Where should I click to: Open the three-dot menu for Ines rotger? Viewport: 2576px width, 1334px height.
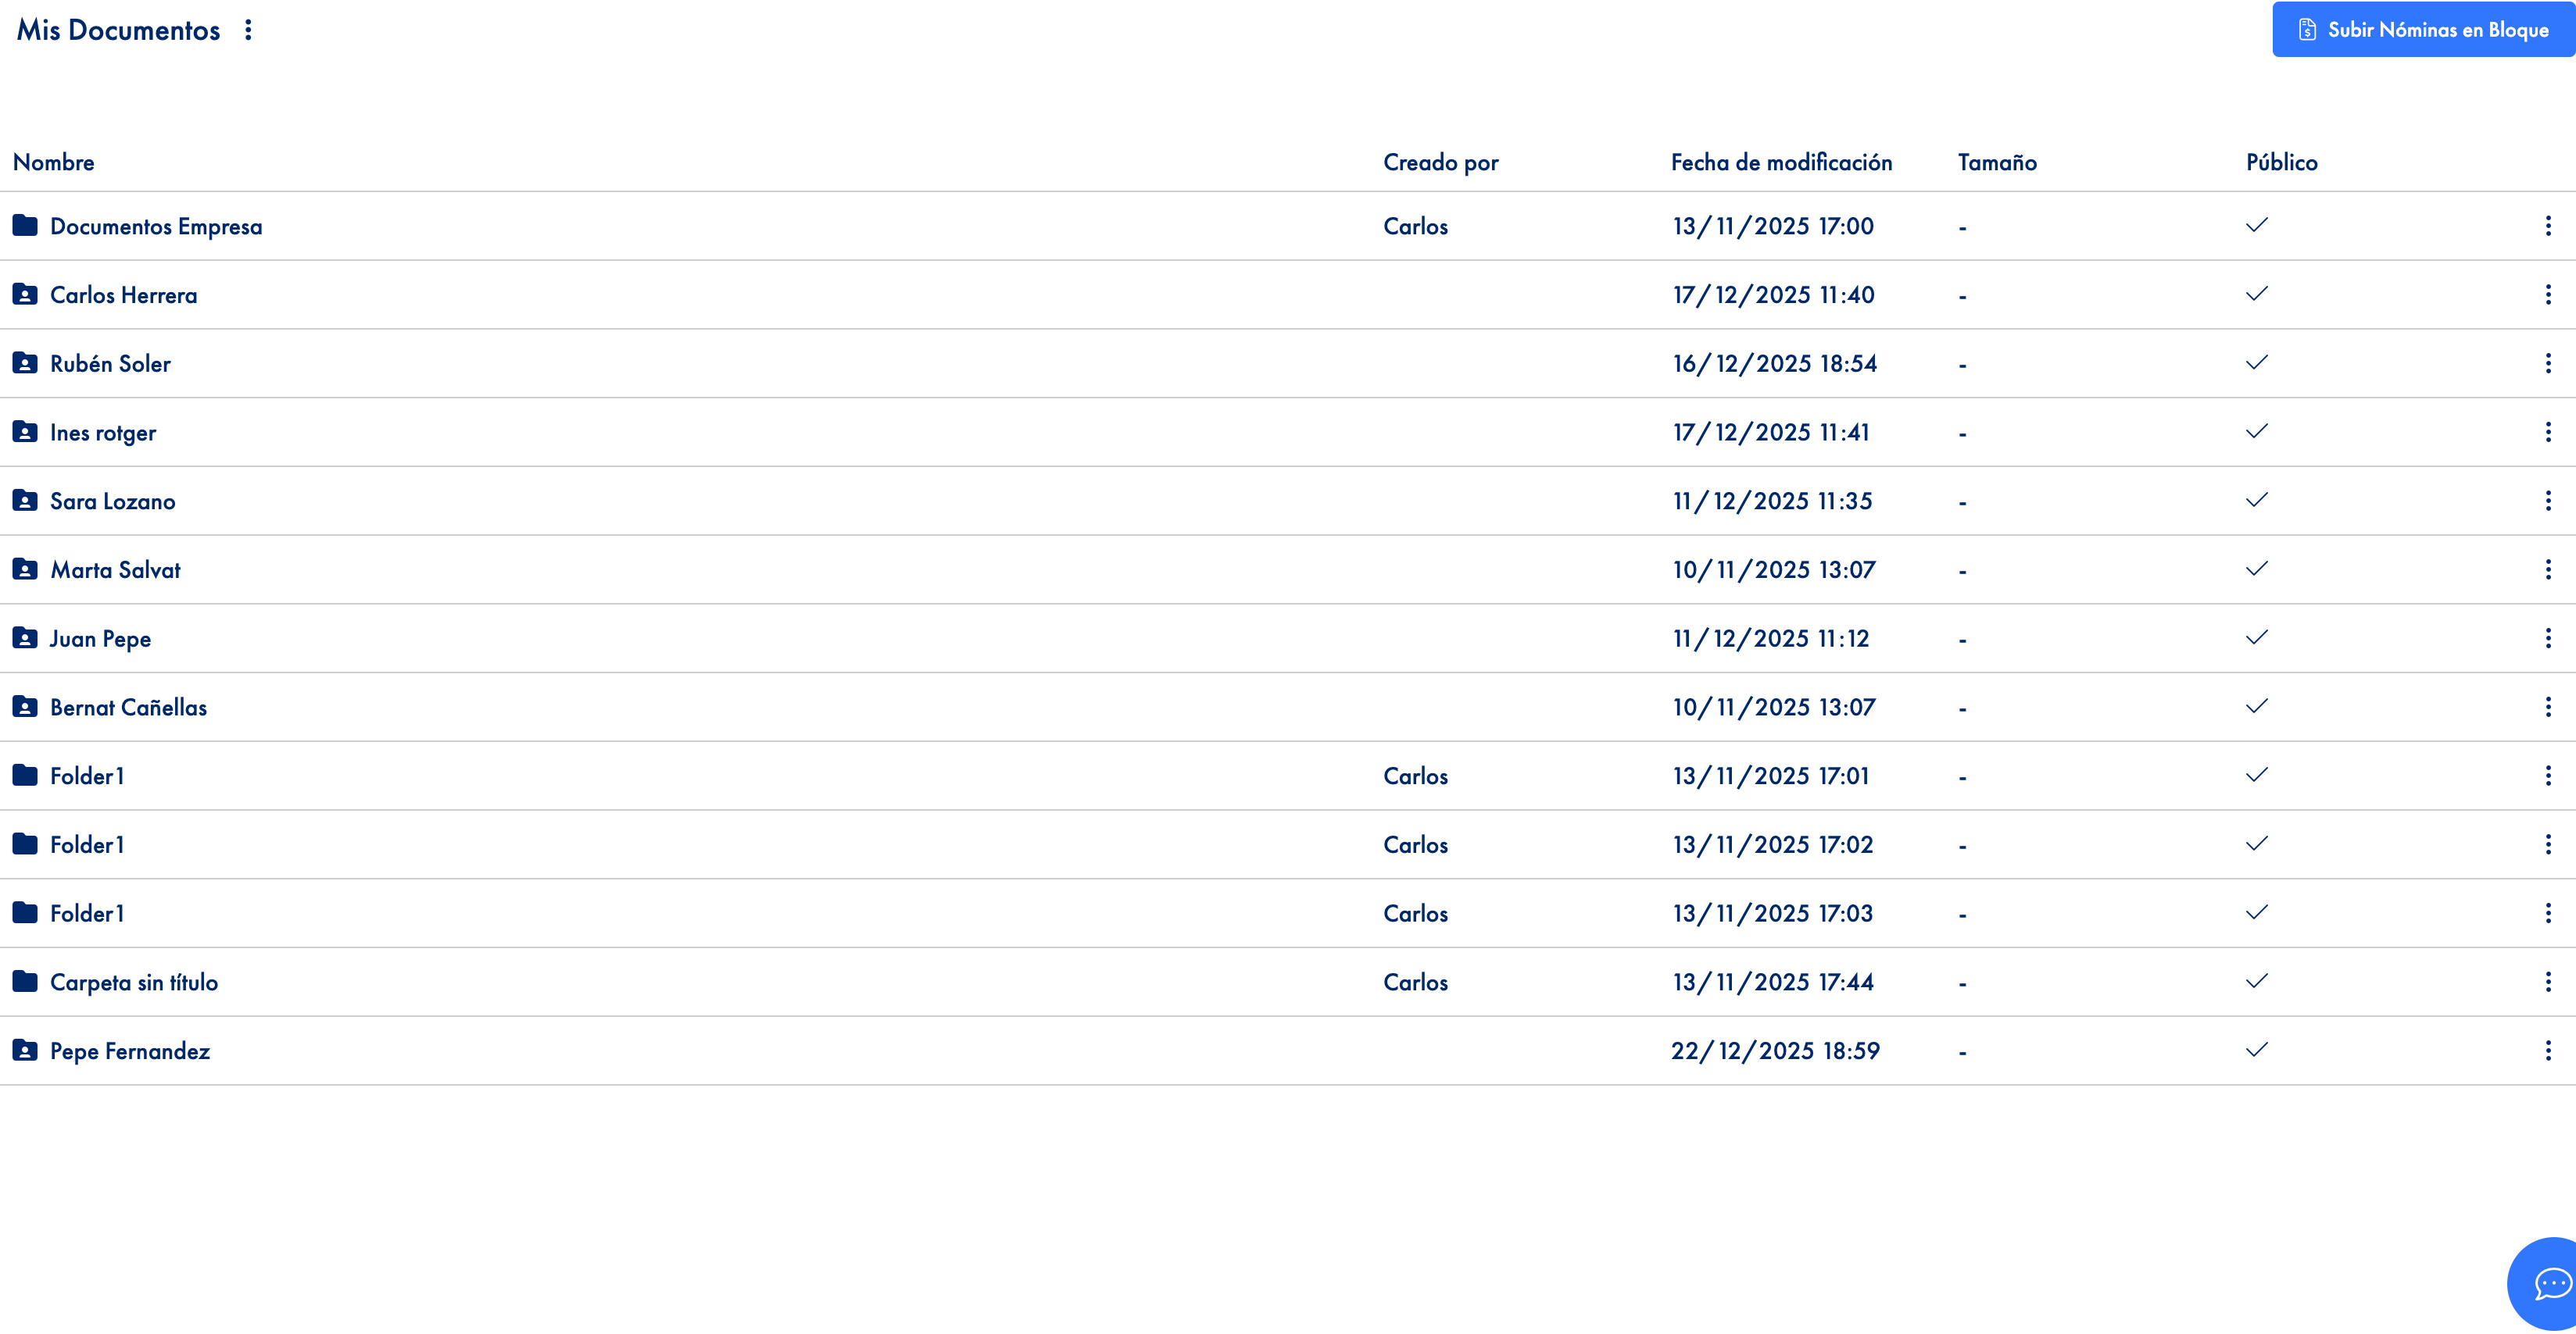[x=2547, y=432]
